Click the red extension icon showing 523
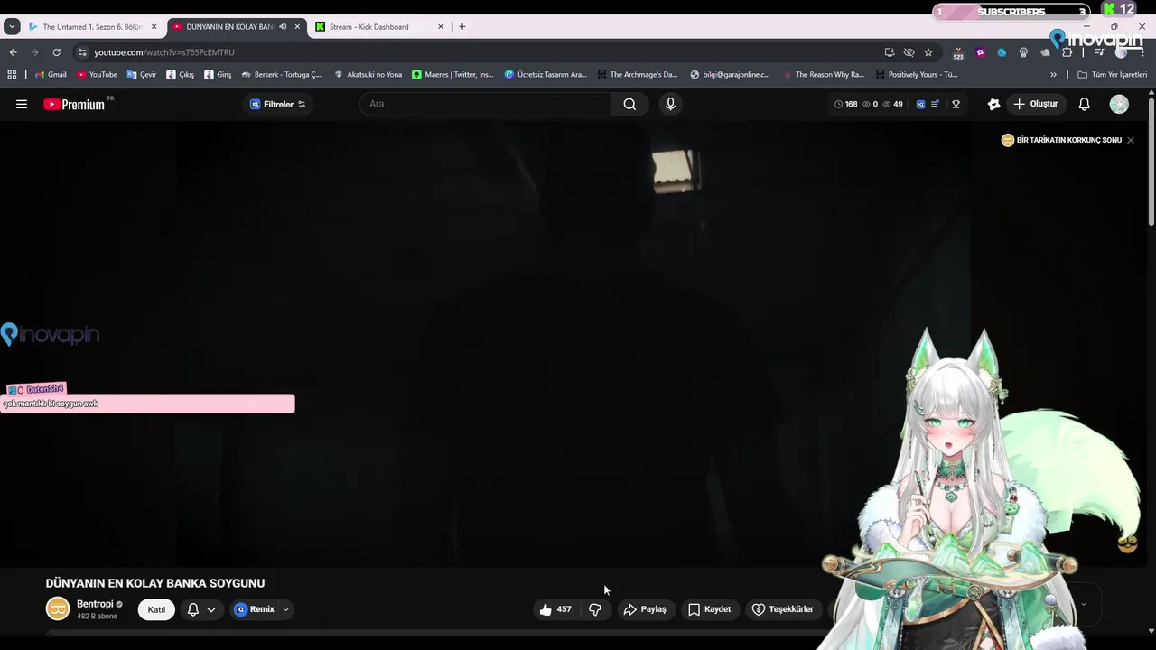 [958, 52]
